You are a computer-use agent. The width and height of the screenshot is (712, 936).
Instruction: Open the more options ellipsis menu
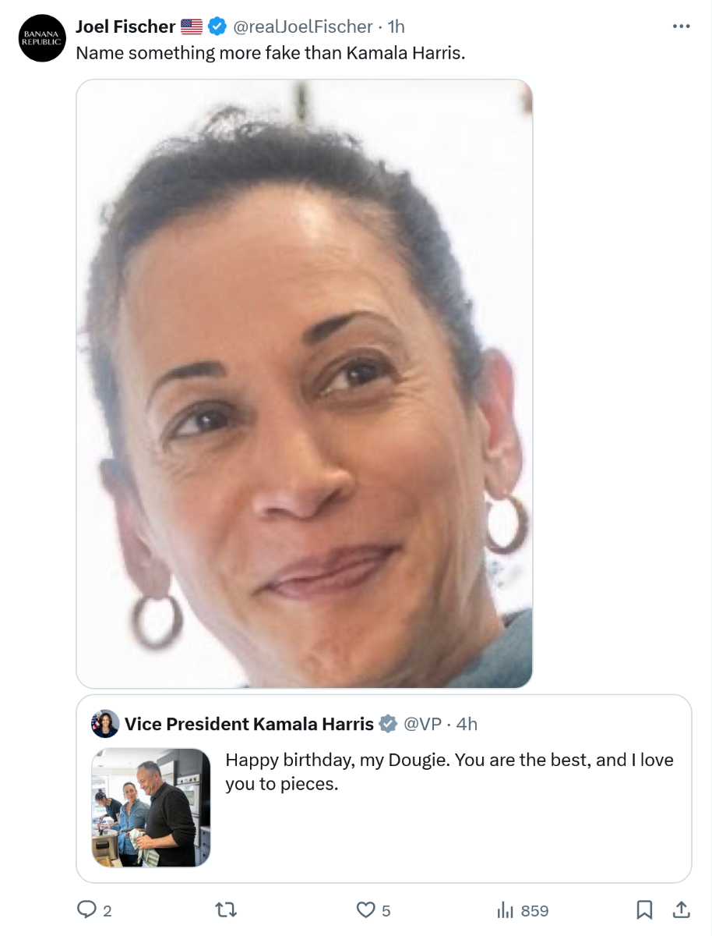[681, 27]
